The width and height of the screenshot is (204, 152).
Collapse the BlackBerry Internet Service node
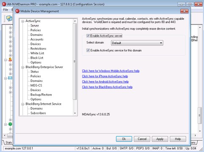pos(22,104)
